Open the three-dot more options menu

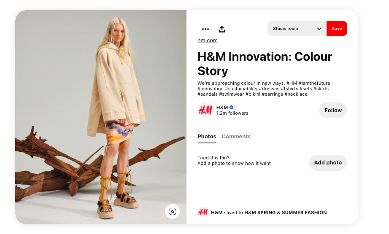click(x=205, y=29)
